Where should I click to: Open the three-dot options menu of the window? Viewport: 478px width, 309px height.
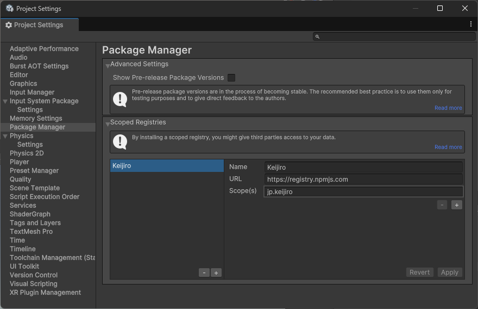point(470,24)
